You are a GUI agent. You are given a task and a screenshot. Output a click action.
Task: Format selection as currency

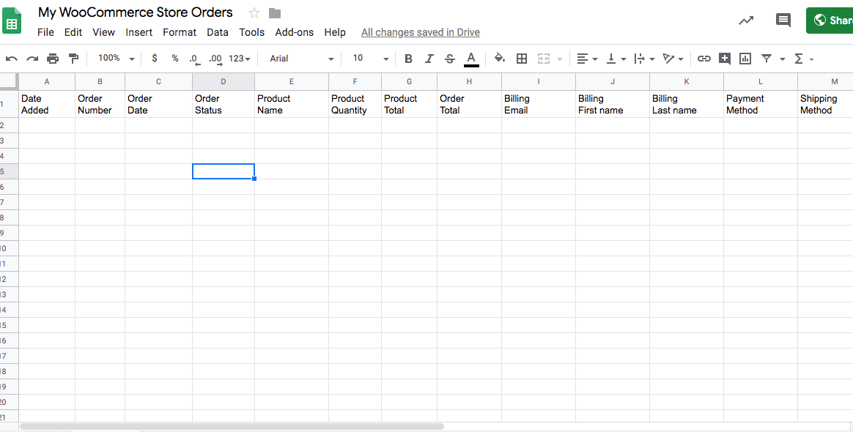pos(154,58)
